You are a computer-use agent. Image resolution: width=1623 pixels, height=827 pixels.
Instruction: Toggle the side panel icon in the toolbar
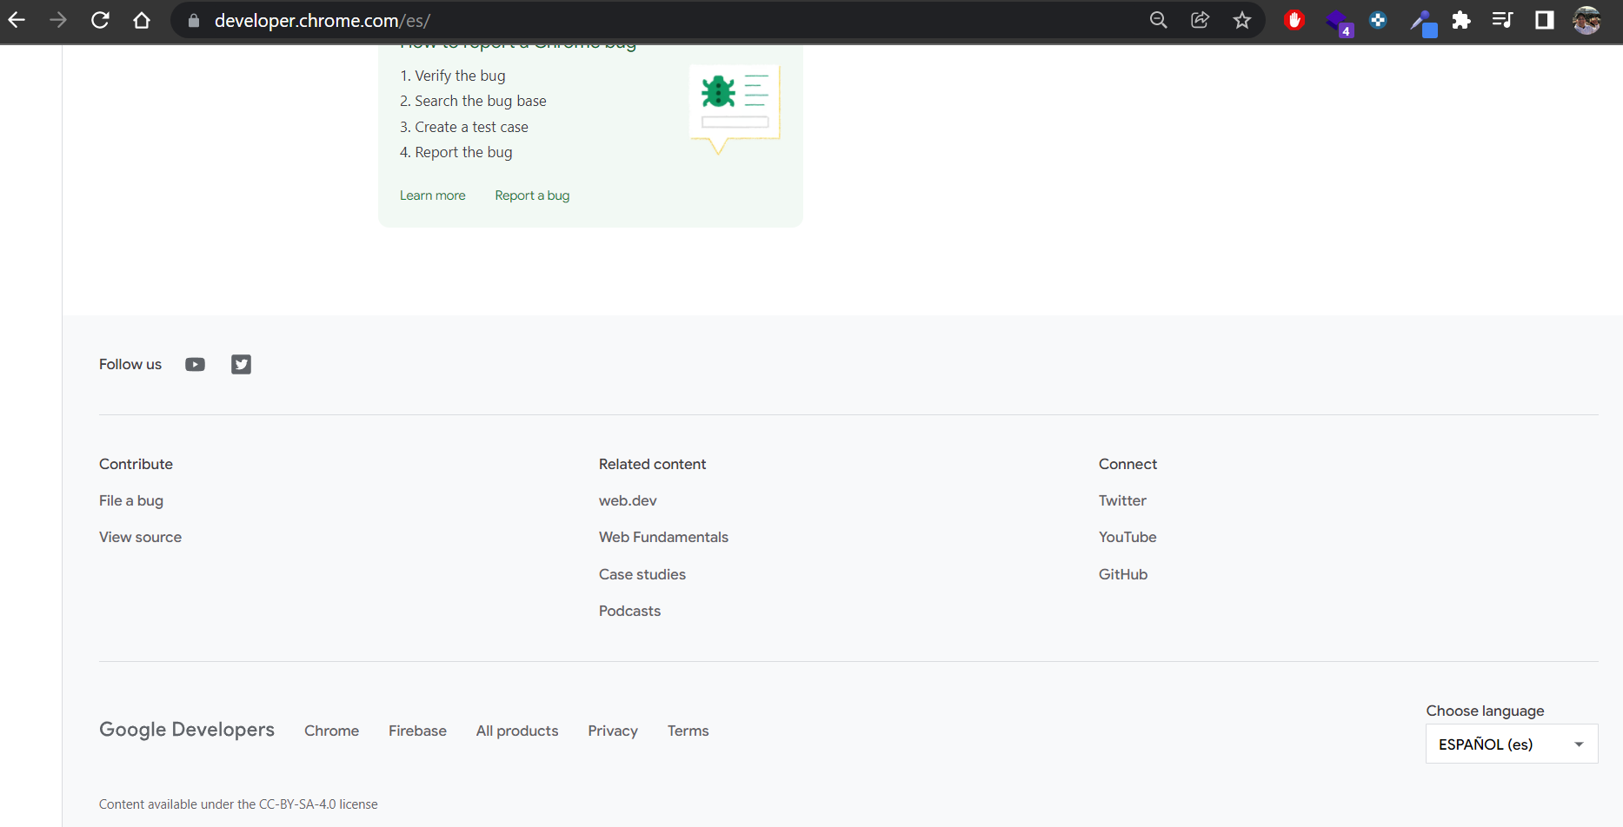click(x=1545, y=20)
